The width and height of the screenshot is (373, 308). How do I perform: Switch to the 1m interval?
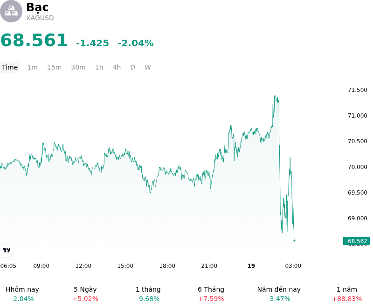pos(32,67)
